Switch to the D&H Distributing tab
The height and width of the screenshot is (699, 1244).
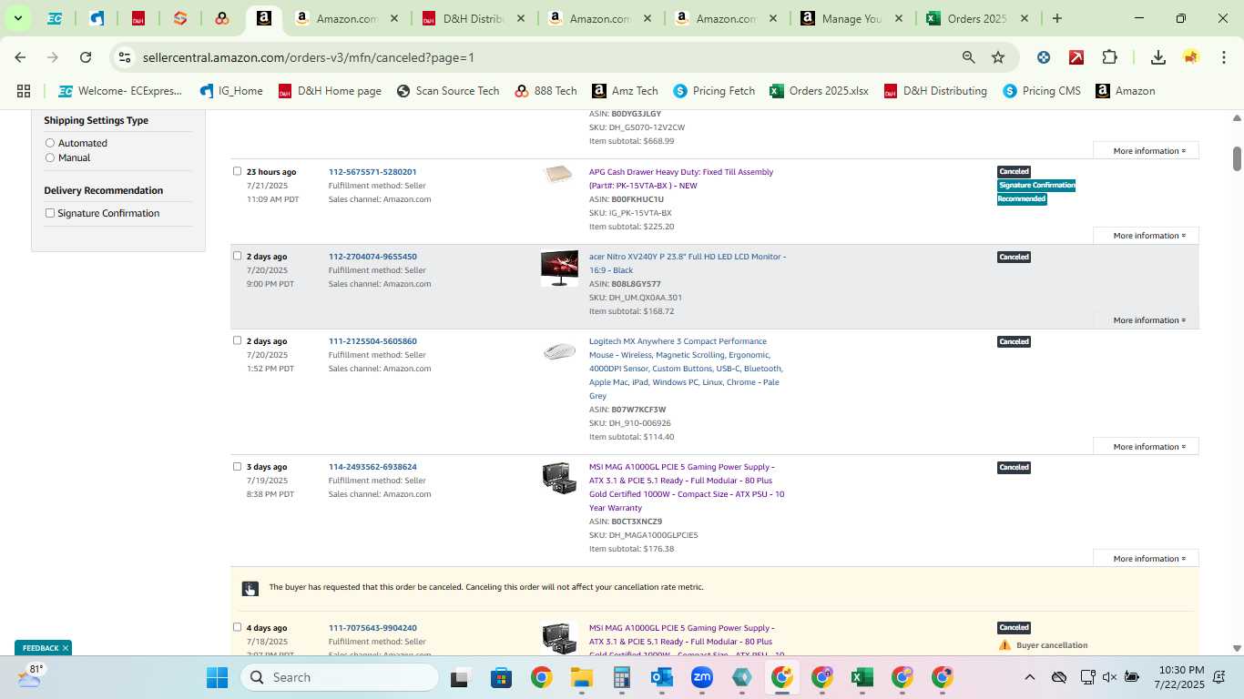(473, 18)
